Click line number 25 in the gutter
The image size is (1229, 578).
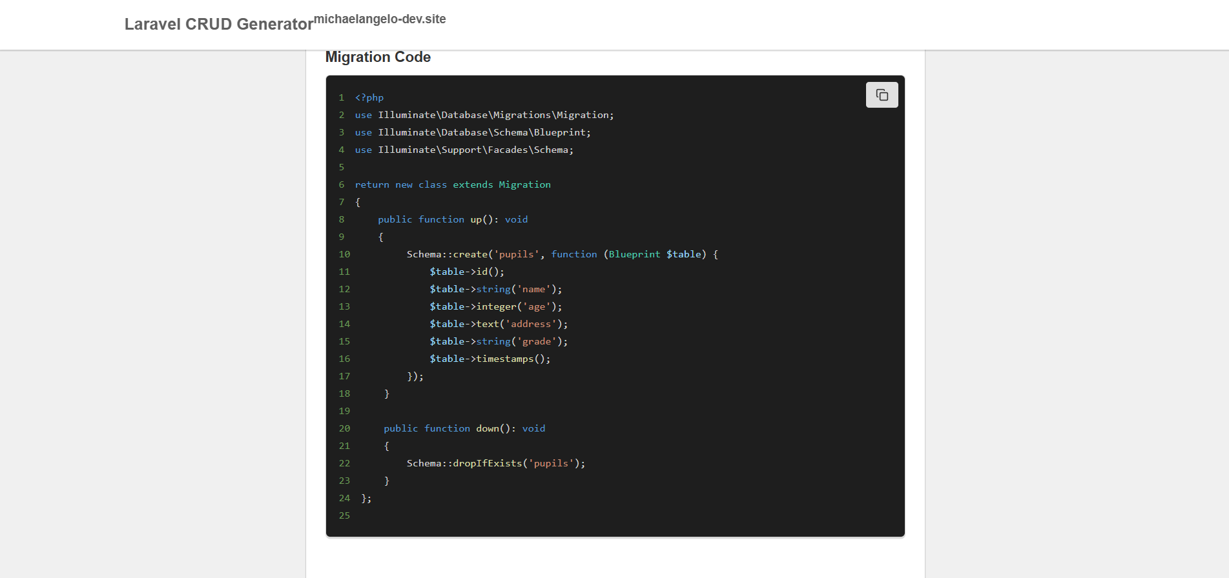[x=344, y=515]
